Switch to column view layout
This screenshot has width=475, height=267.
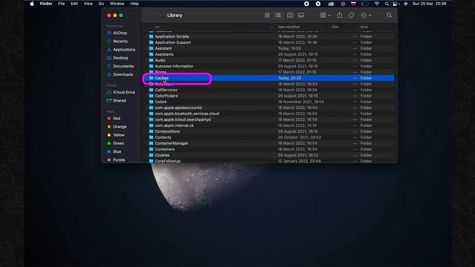tap(290, 15)
